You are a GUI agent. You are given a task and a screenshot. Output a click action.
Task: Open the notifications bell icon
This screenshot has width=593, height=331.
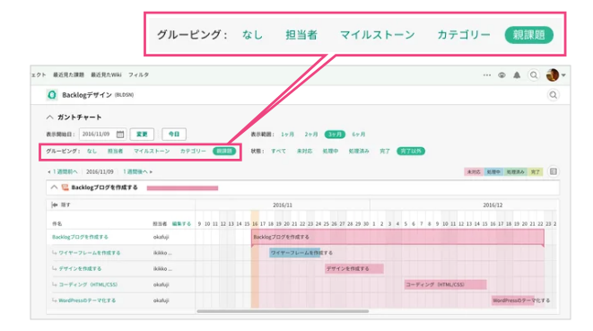517,75
